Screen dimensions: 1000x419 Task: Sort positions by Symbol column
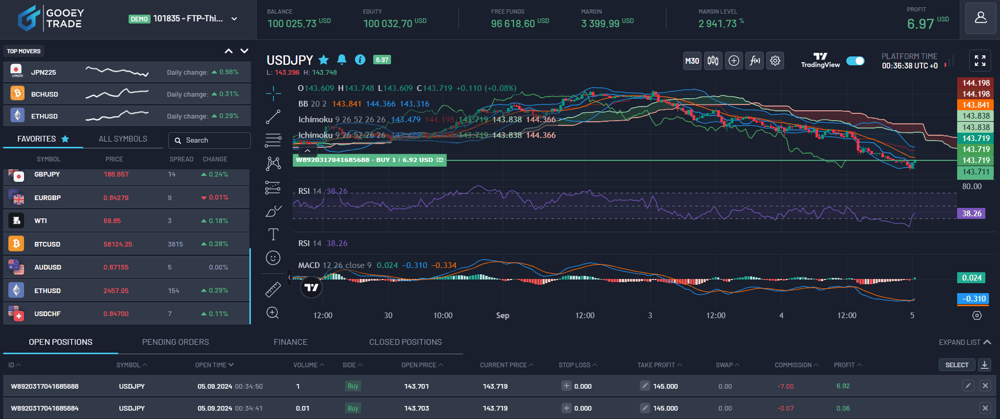tap(132, 365)
